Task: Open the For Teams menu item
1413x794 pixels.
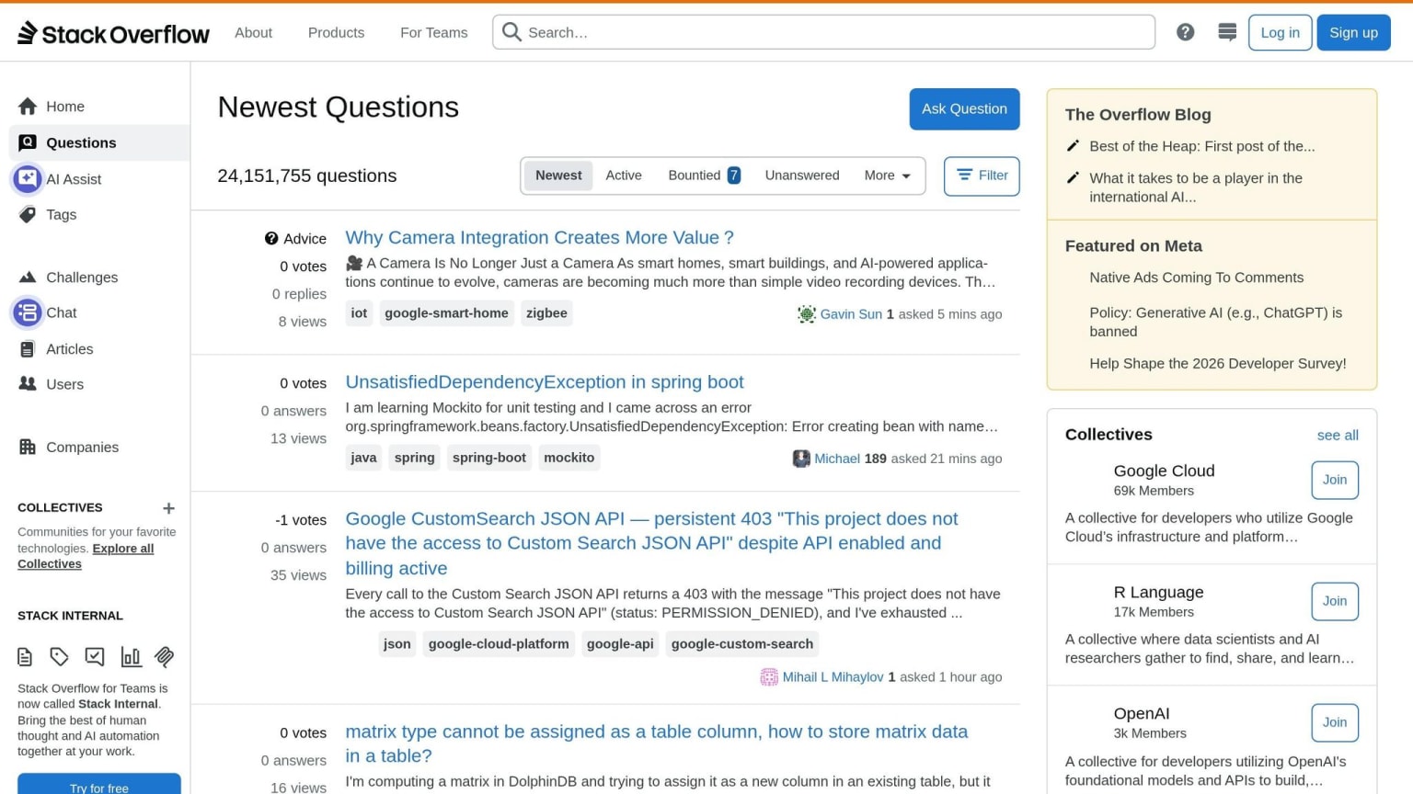Action: (433, 32)
